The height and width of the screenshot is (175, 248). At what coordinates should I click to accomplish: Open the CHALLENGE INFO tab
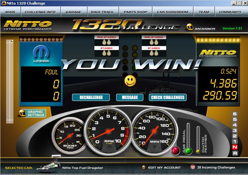[x=40, y=12]
